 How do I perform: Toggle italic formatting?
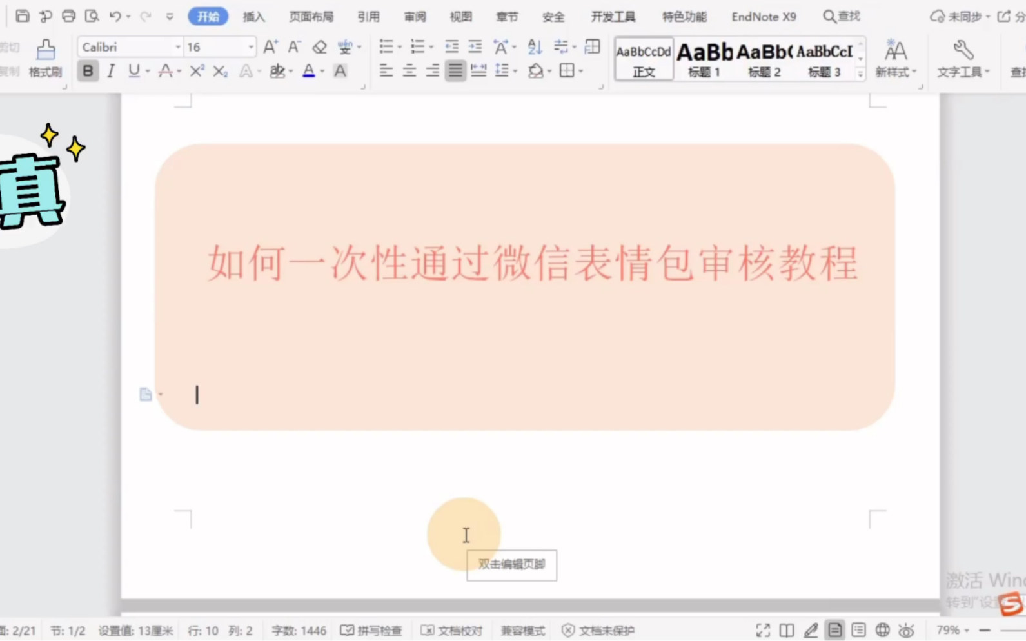coord(111,71)
